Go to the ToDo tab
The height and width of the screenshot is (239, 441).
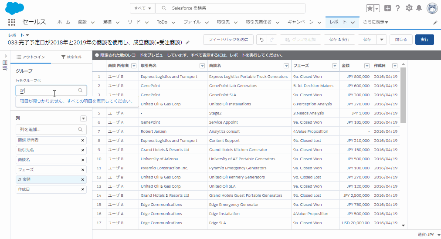pyautogui.click(x=162, y=22)
